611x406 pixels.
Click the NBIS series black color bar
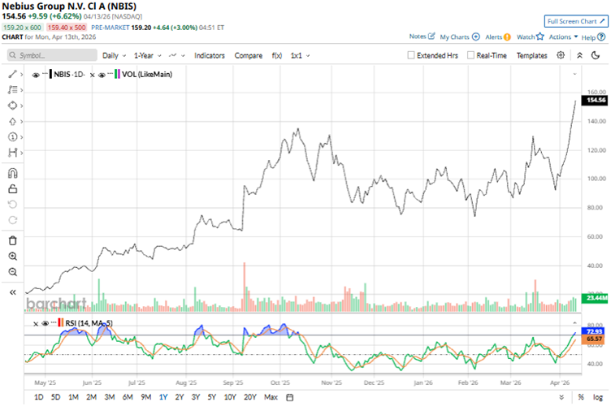point(50,74)
